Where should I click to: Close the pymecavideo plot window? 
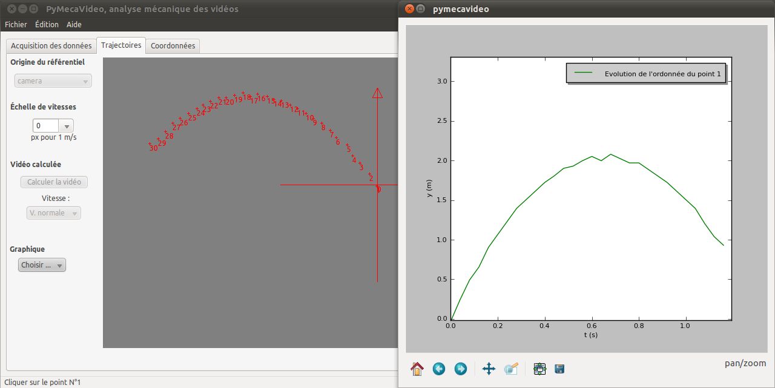(410, 9)
